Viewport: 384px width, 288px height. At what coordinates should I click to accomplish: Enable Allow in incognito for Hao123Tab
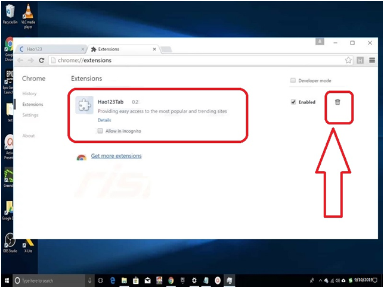tap(100, 131)
